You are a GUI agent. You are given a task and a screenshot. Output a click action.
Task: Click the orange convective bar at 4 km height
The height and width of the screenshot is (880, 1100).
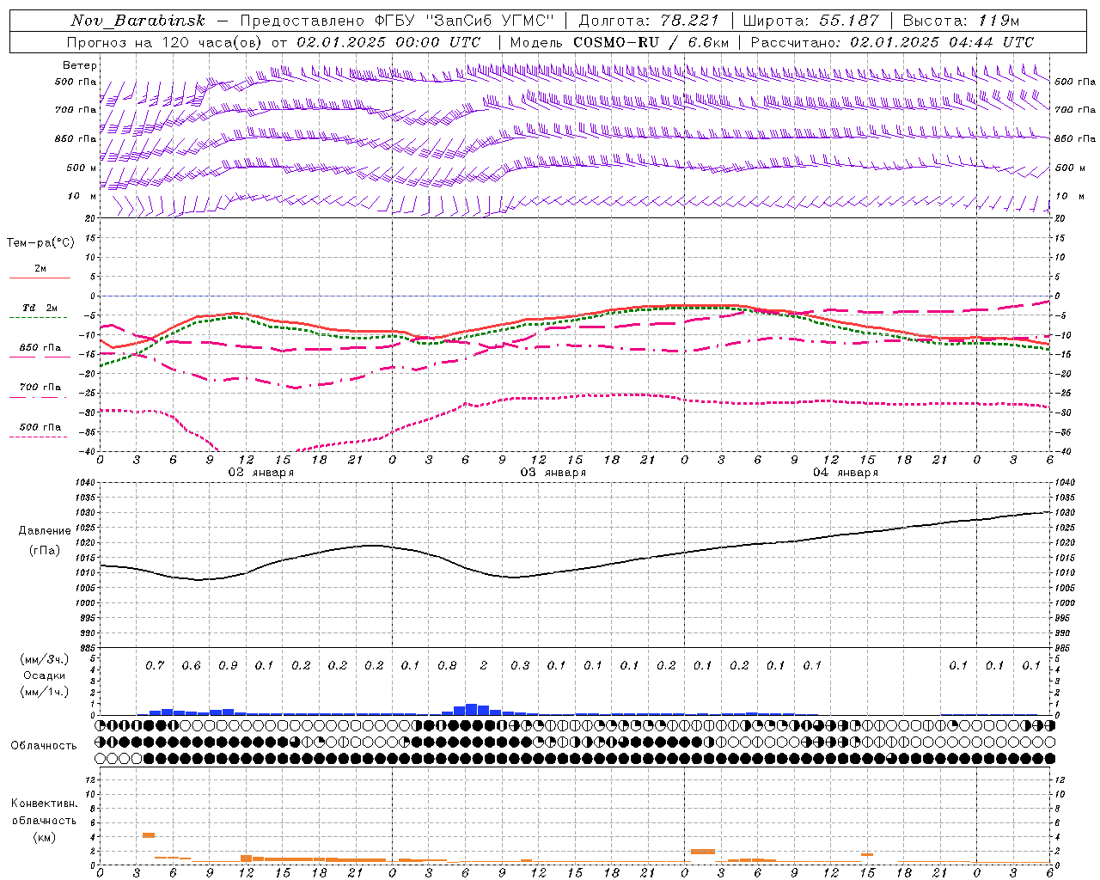(x=149, y=834)
